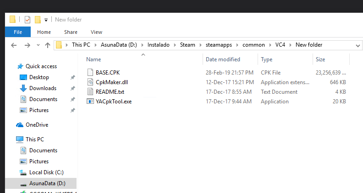The image size is (363, 193).
Task: Select the BASE.CPK file icon
Action: tap(90, 73)
